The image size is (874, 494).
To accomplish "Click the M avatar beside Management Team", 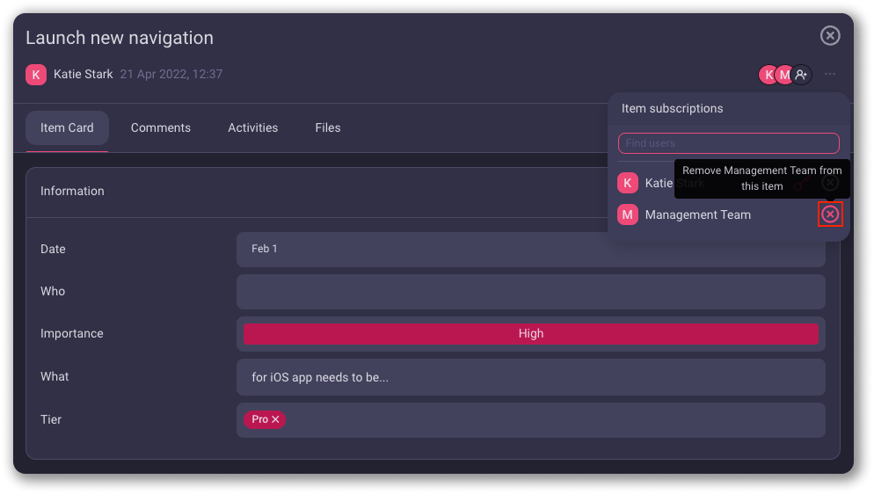I will pyautogui.click(x=627, y=214).
